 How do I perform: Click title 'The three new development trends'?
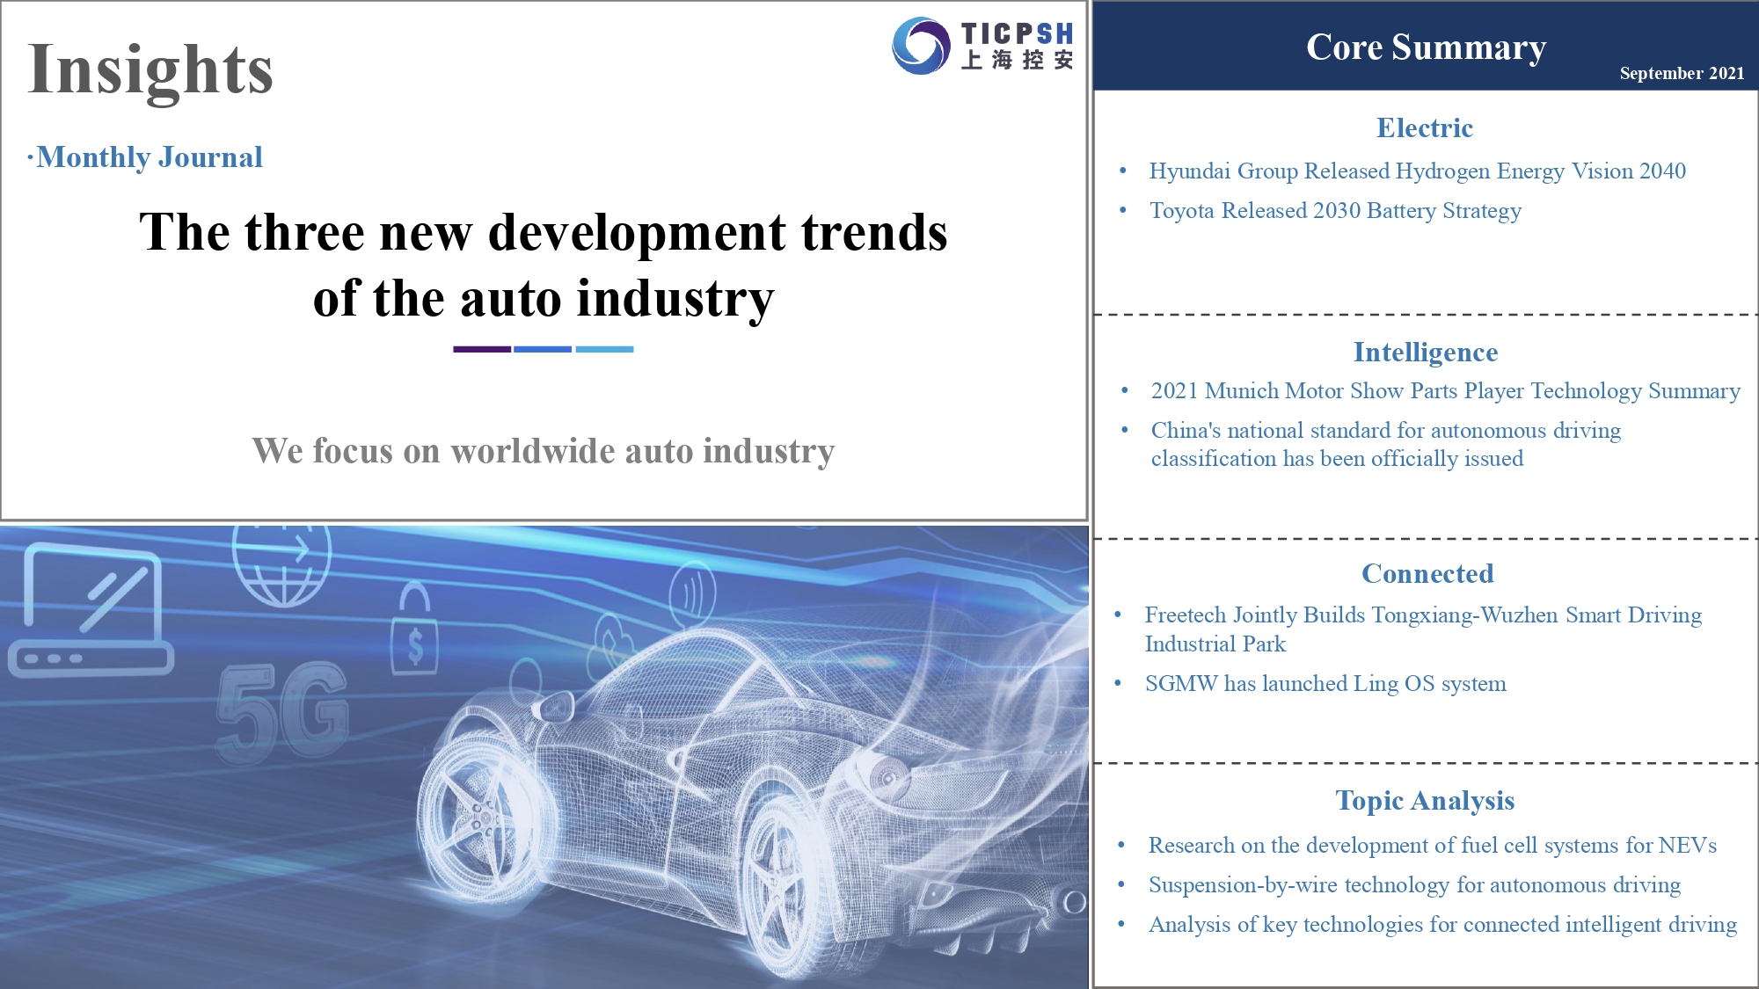point(544,232)
